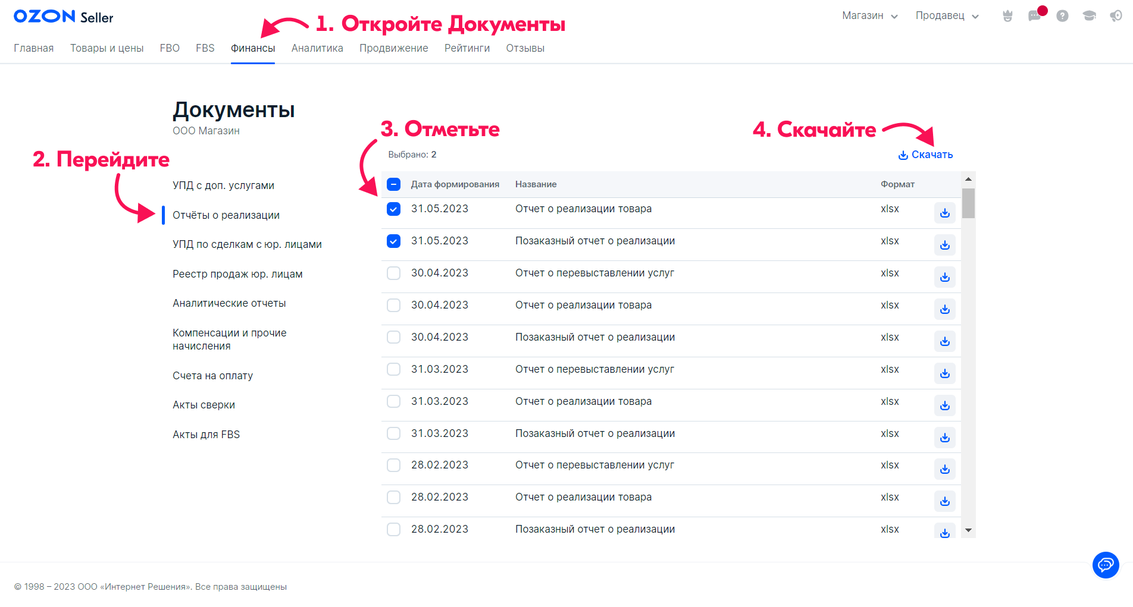
Task: Click the Выбрано: 2 counter text
Action: (x=412, y=155)
